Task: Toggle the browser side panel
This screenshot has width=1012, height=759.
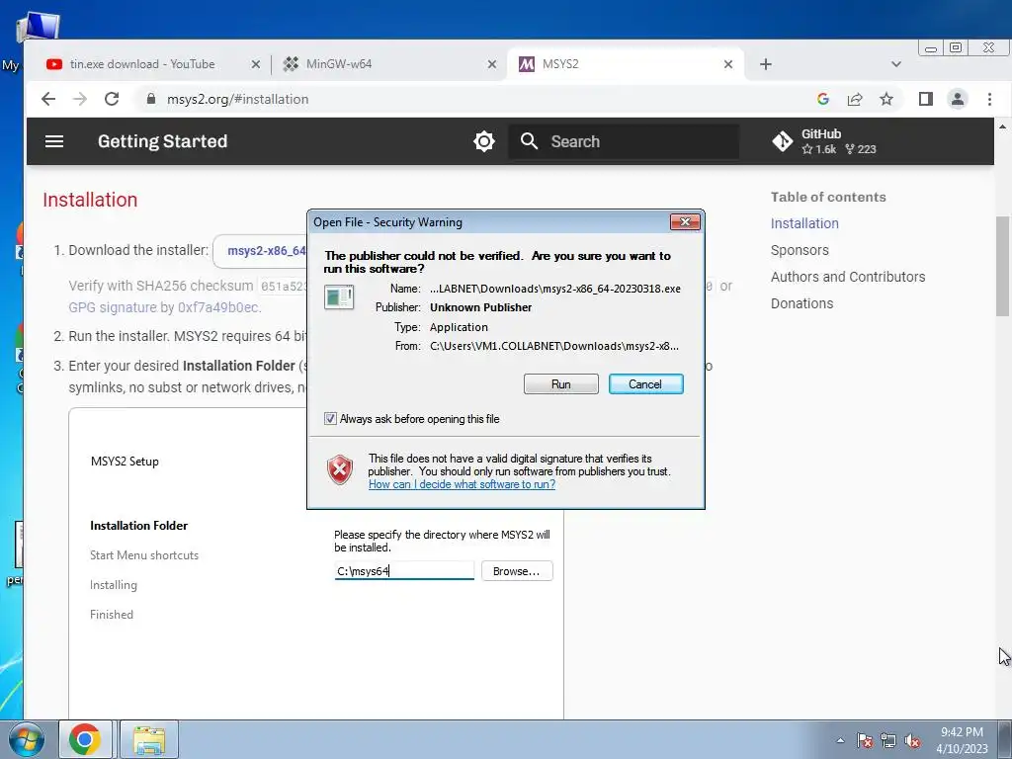Action: coord(926,99)
